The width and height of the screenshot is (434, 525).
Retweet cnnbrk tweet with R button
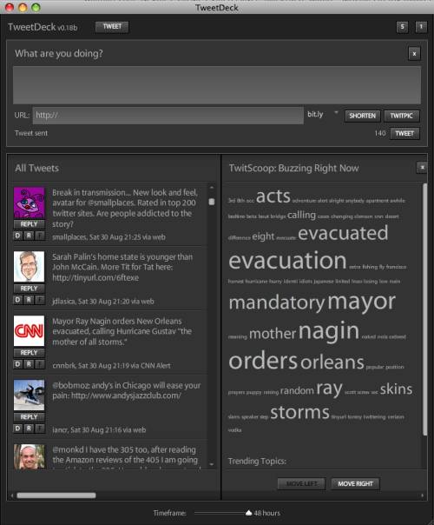(30, 364)
